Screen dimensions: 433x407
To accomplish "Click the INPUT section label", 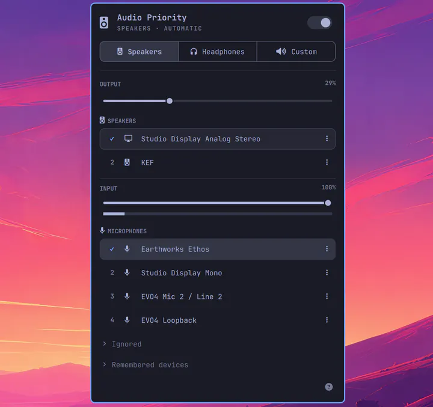I will click(108, 189).
